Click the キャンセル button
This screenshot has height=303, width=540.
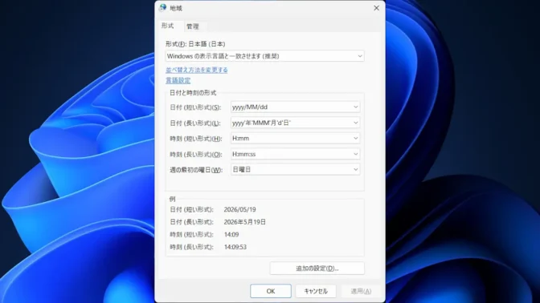[x=316, y=291]
